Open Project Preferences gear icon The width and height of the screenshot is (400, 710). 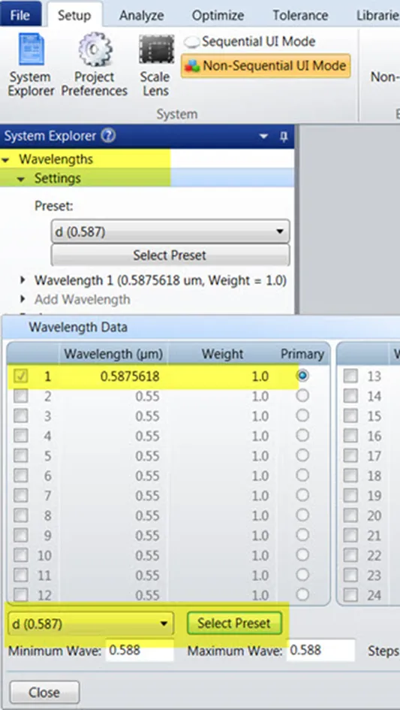[x=94, y=65]
